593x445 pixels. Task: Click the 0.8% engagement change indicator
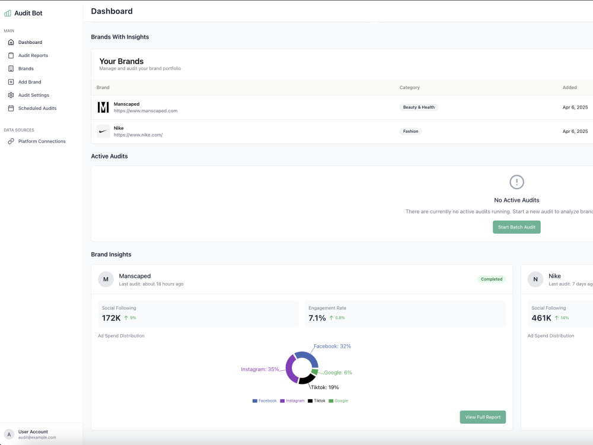(337, 318)
